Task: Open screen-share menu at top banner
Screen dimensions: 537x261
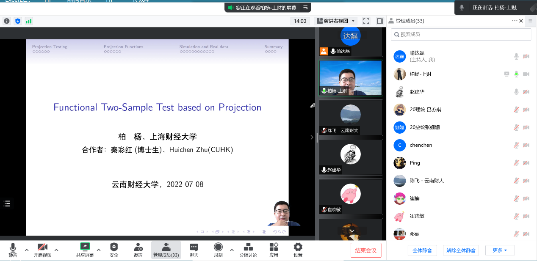Action: click(305, 8)
